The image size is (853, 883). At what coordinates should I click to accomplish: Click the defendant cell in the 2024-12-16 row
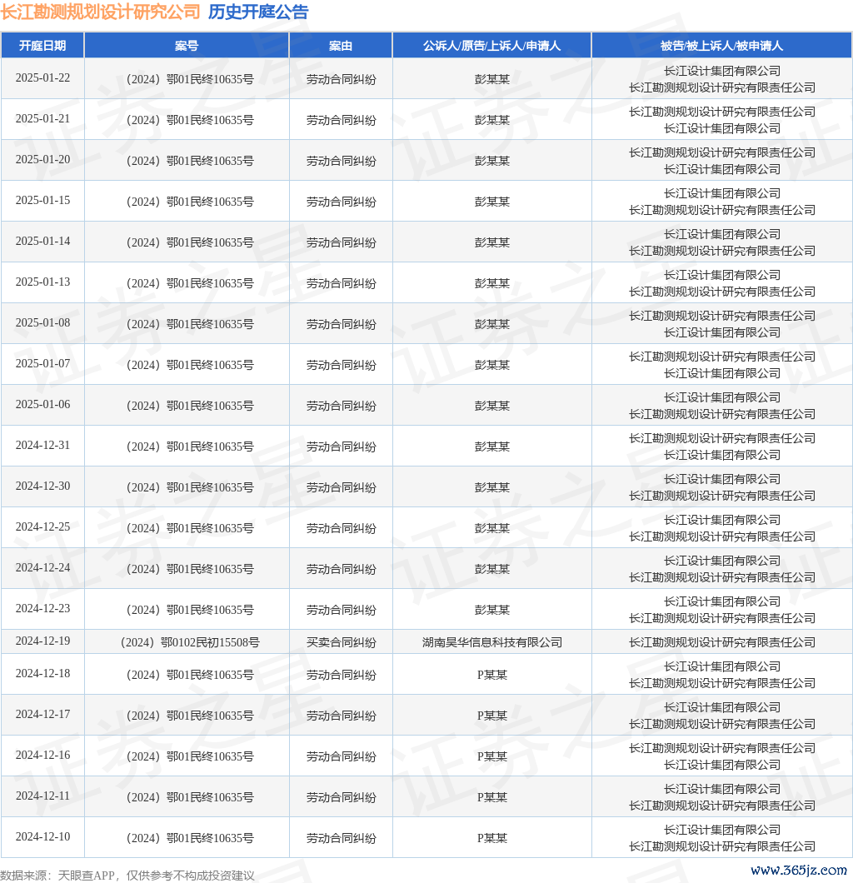pyautogui.click(x=722, y=756)
